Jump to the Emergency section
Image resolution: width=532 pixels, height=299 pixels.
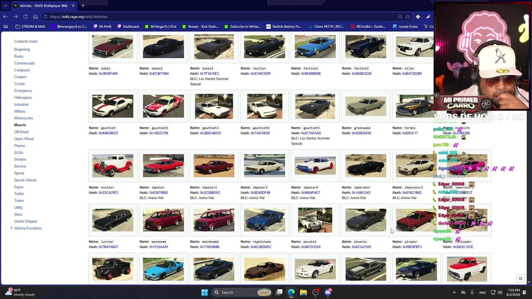point(23,91)
